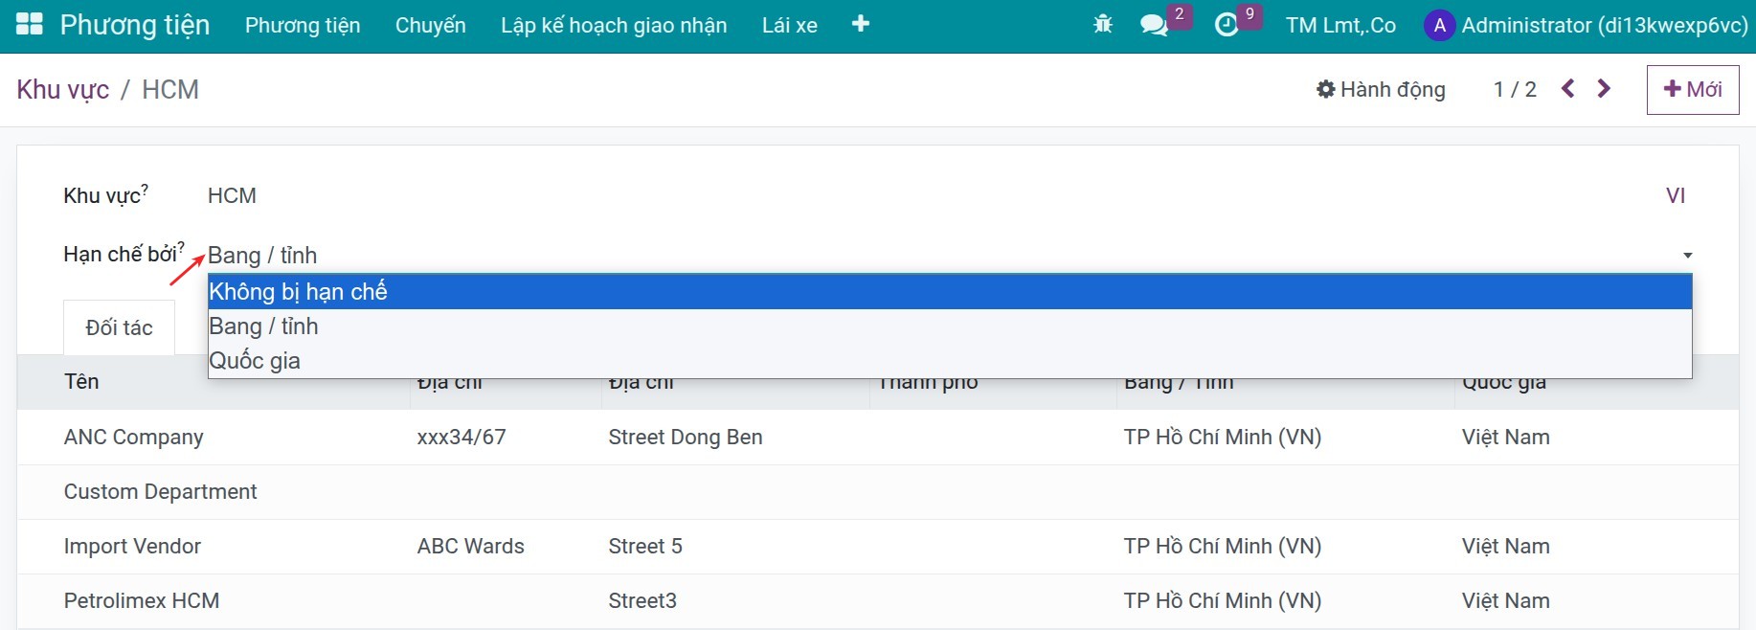Screen dimensions: 1756x630
Task: Click the xxx34/67 address cell
Action: (x=462, y=438)
